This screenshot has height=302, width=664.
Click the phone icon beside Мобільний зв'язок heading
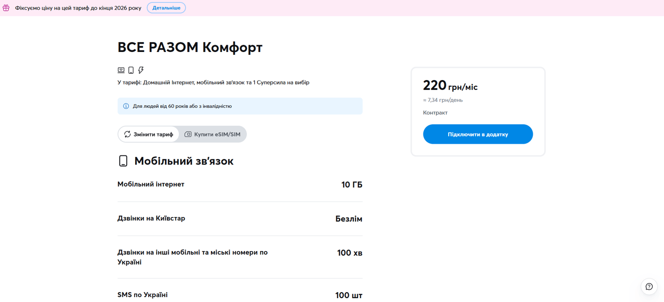click(123, 161)
